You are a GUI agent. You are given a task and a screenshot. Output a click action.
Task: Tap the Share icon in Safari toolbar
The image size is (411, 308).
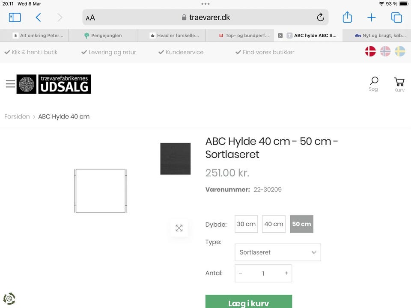(347, 18)
